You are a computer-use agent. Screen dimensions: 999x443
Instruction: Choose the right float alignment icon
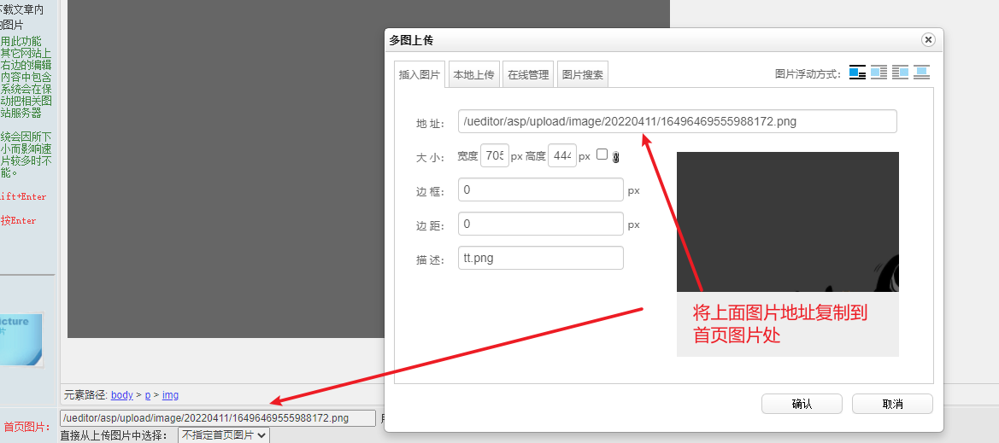900,73
